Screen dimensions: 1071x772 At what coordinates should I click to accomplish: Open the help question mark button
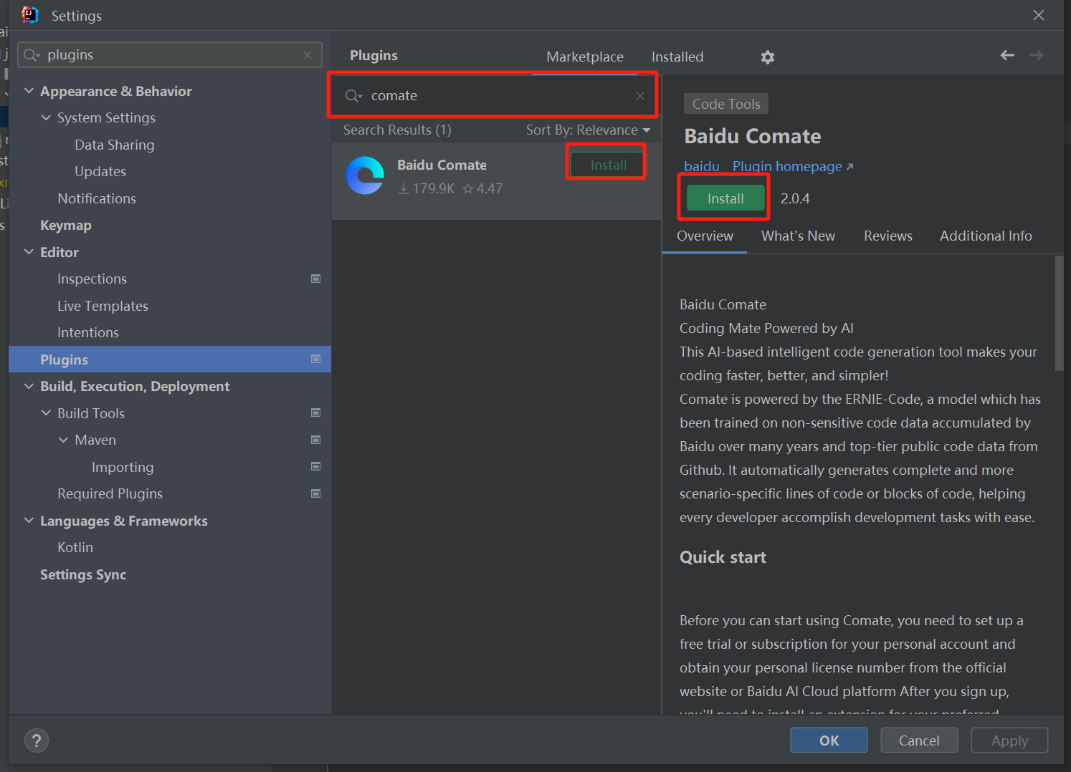point(37,740)
